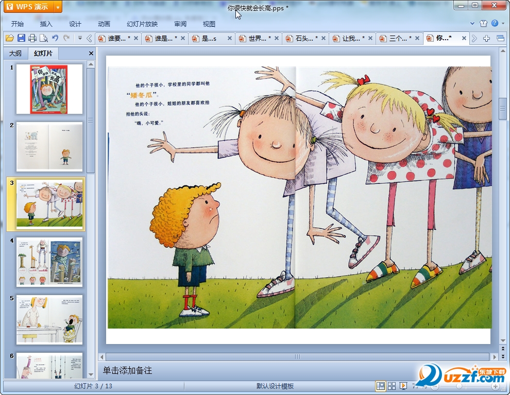This screenshot has height=395, width=510.
Task: Show later document tabs with the right chevron
Action: coord(474,38)
